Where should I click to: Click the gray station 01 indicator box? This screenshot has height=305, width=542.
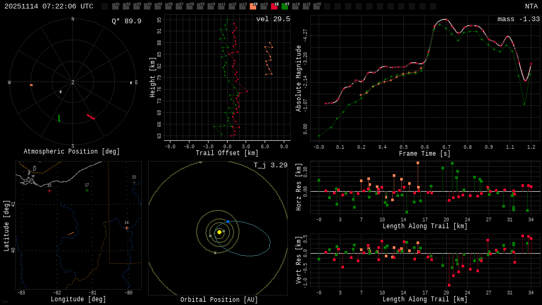(x=115, y=6)
